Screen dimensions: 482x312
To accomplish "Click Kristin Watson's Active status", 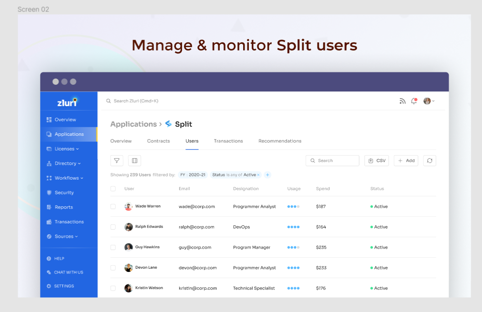I will [379, 288].
